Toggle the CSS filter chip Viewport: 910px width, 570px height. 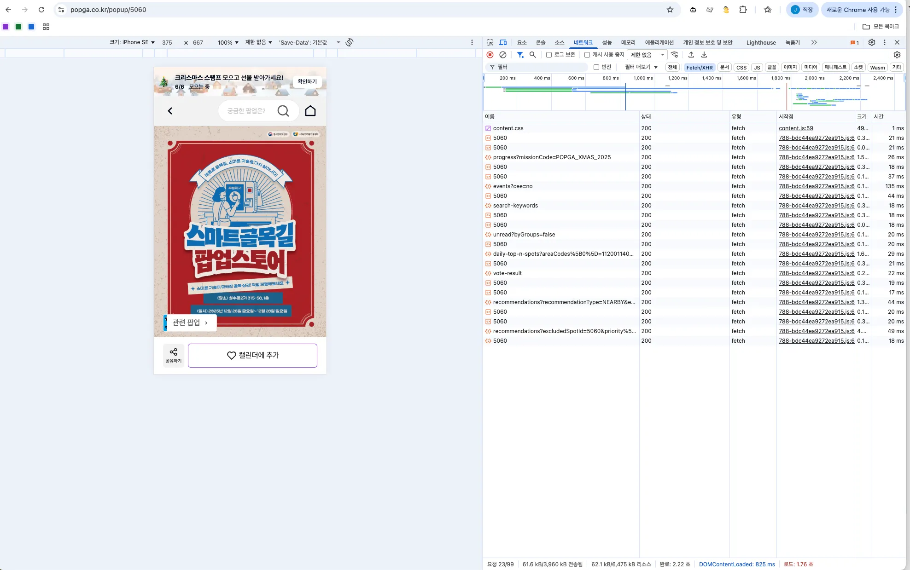(x=741, y=67)
